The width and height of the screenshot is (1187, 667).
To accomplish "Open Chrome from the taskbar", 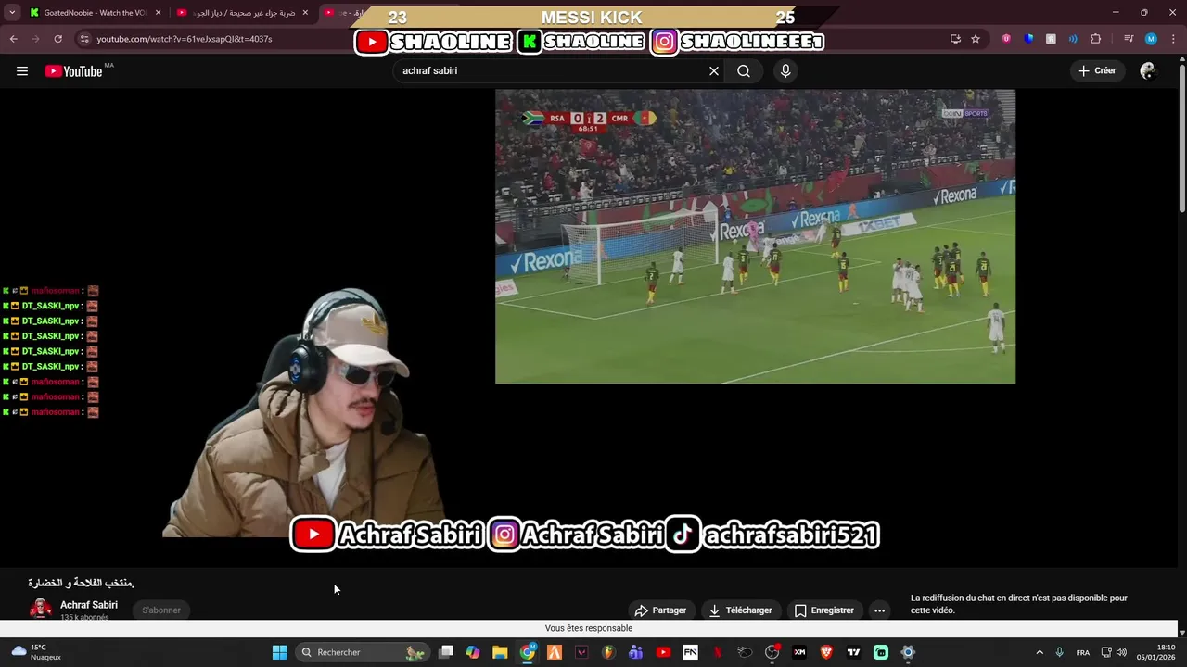I will click(528, 652).
